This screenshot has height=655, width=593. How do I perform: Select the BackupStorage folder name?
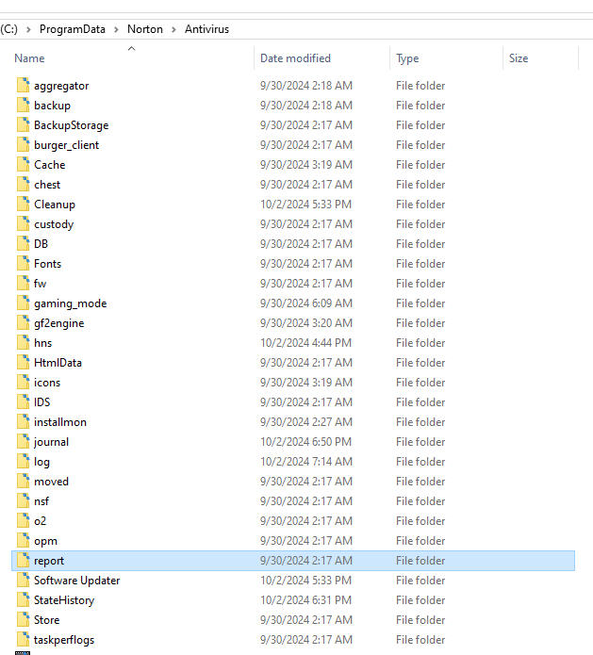(72, 125)
